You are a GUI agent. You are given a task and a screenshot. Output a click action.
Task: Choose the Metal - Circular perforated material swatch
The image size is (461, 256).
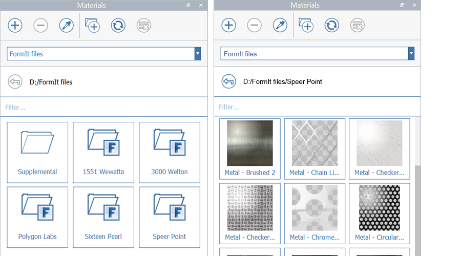pos(379,212)
